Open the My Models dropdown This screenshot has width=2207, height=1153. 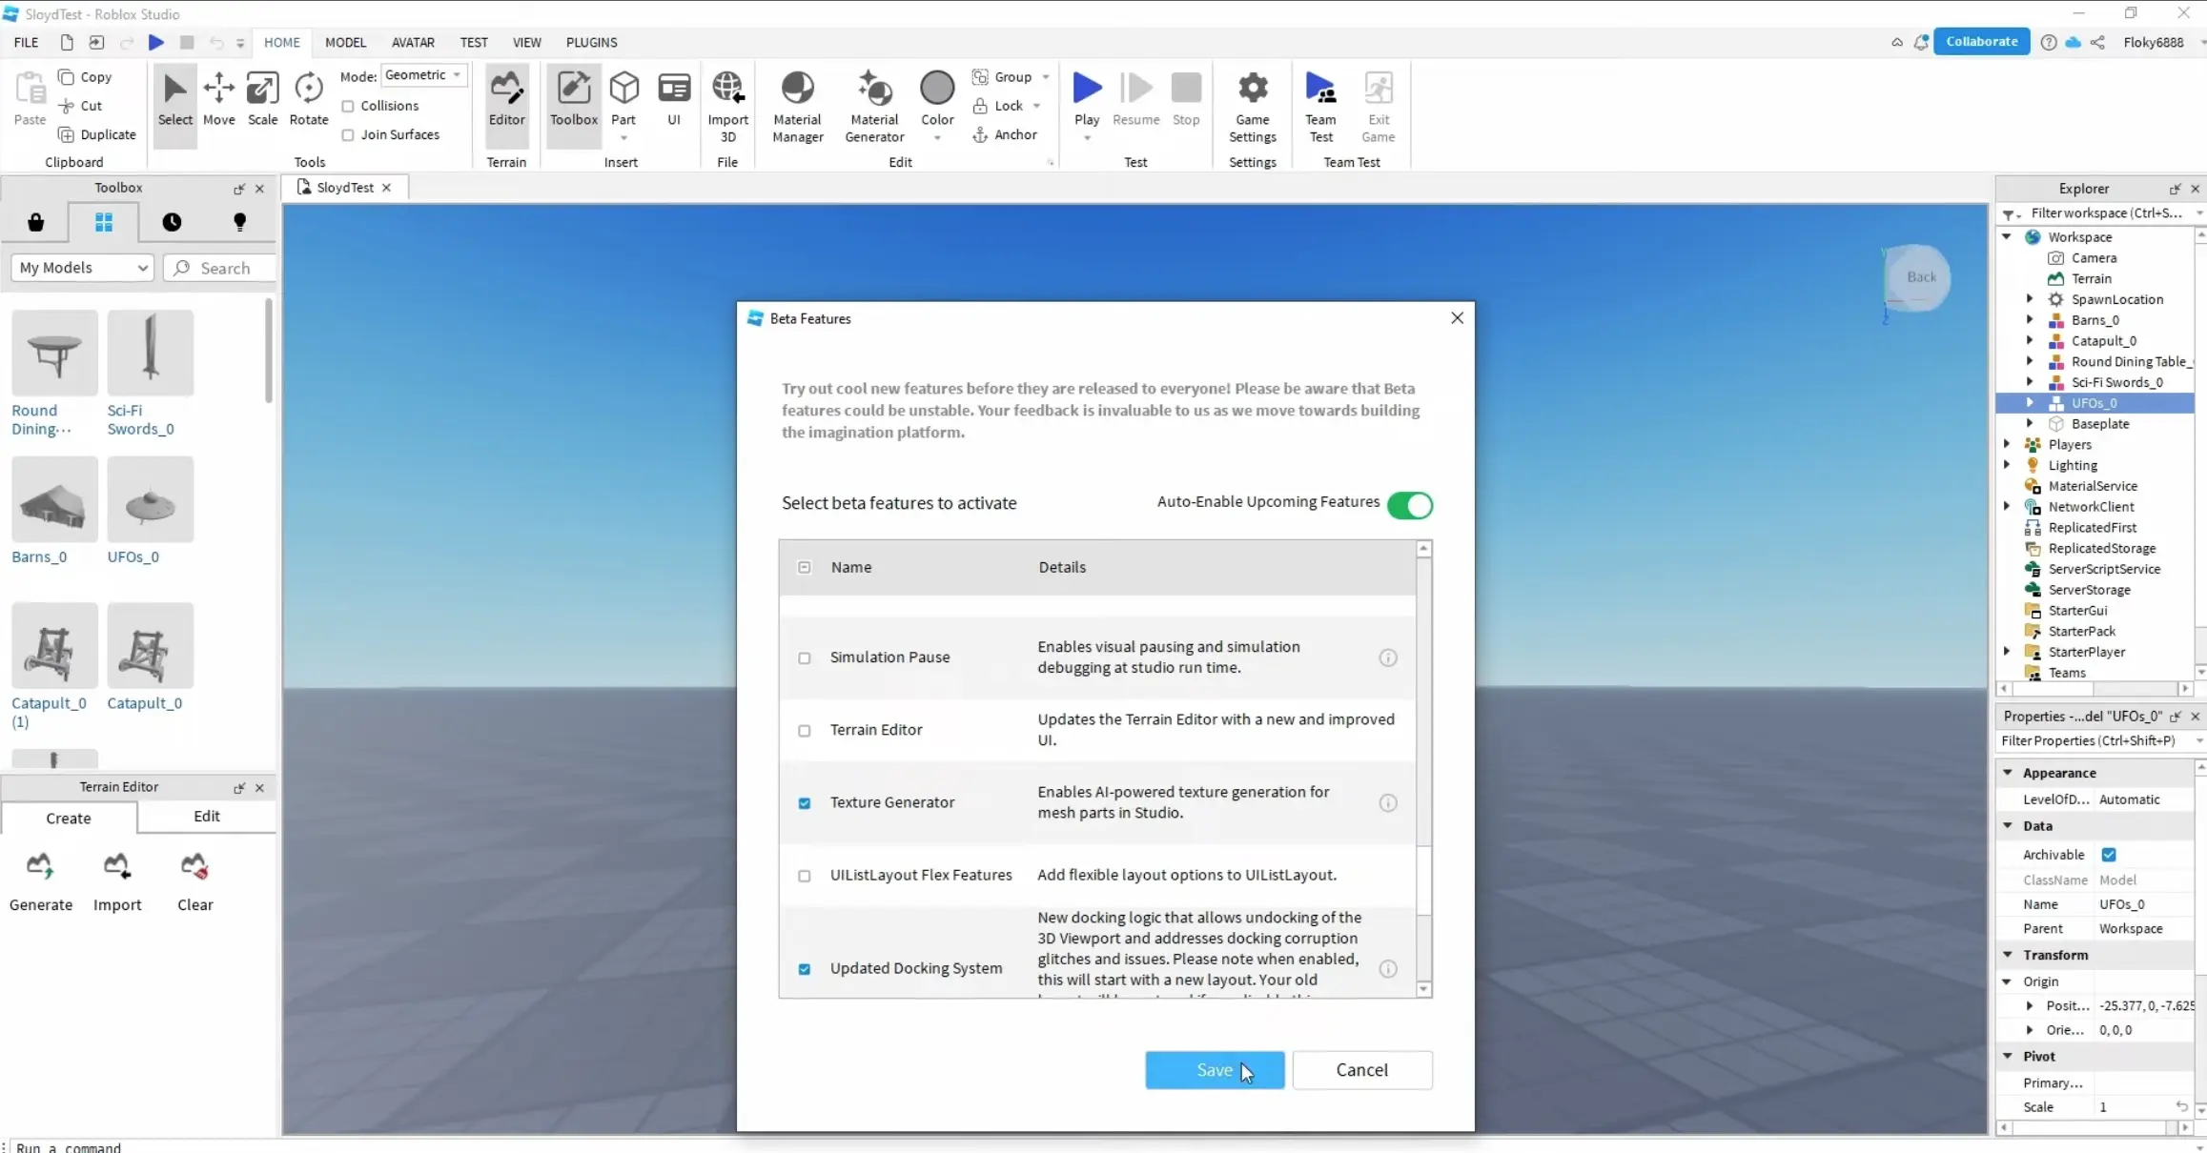point(82,268)
